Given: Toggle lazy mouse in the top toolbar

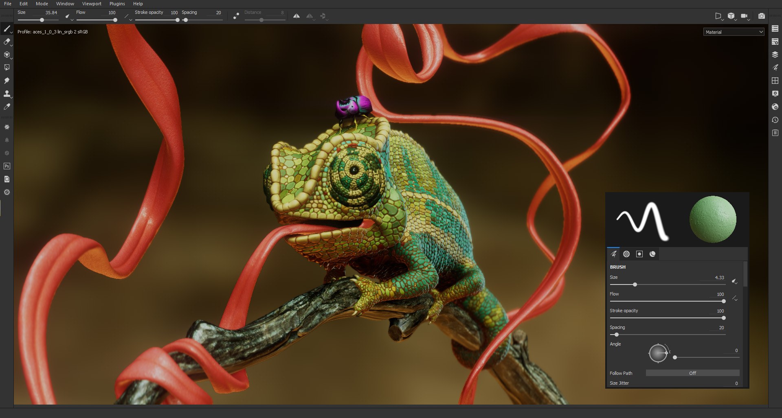Looking at the screenshot, I should point(236,16).
